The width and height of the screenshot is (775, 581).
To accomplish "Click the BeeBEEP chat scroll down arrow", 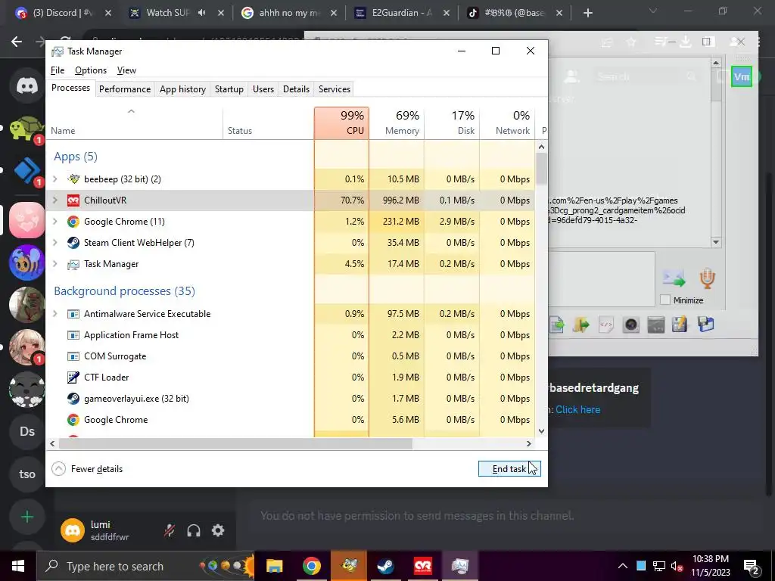I will pyautogui.click(x=716, y=242).
